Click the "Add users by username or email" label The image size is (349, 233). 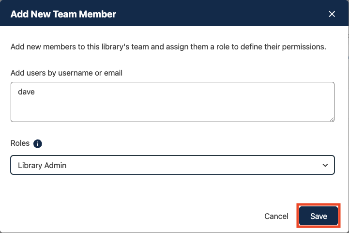[66, 73]
